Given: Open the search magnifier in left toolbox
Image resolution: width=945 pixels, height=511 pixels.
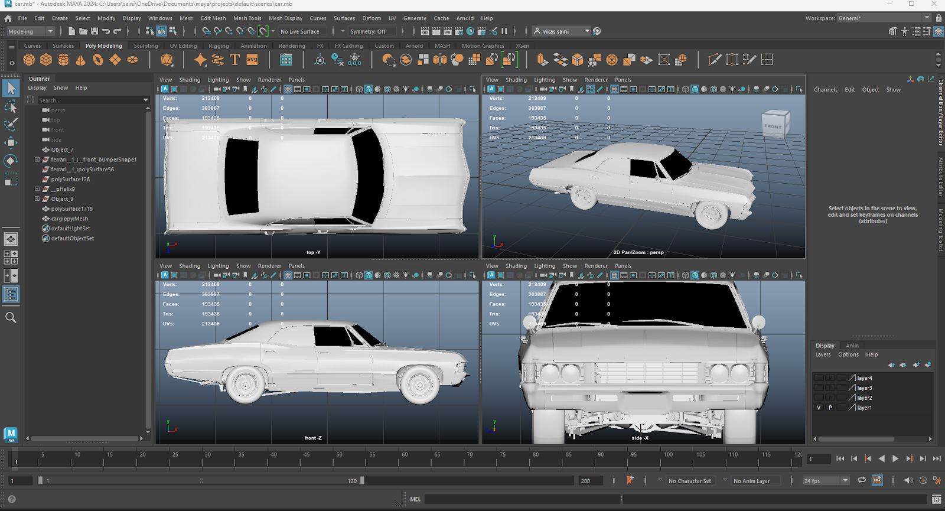Looking at the screenshot, I should [11, 318].
